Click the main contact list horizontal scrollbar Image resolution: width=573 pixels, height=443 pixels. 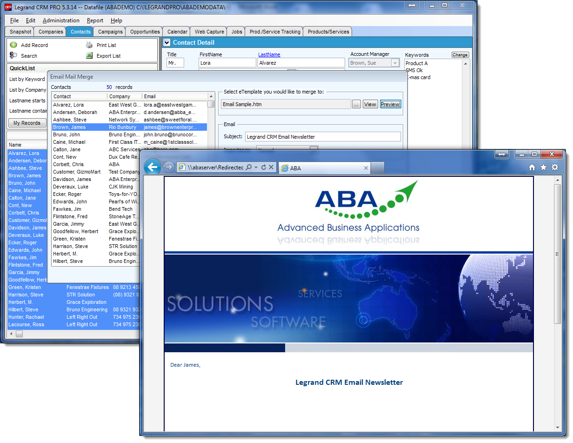pos(19,334)
